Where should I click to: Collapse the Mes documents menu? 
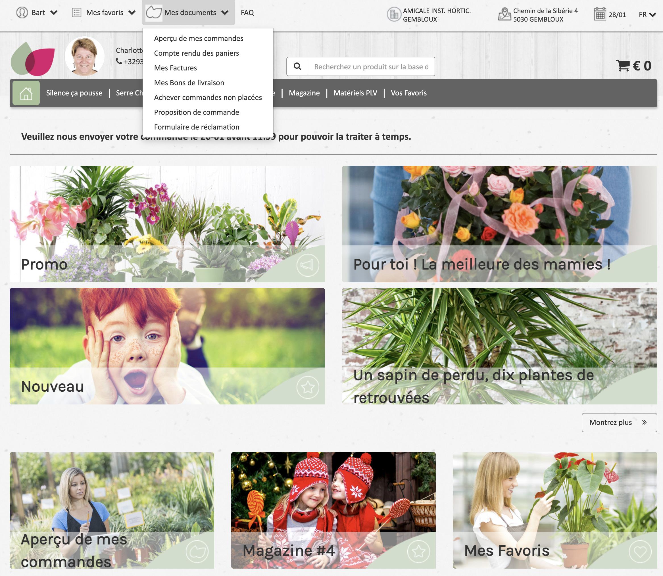coord(188,12)
